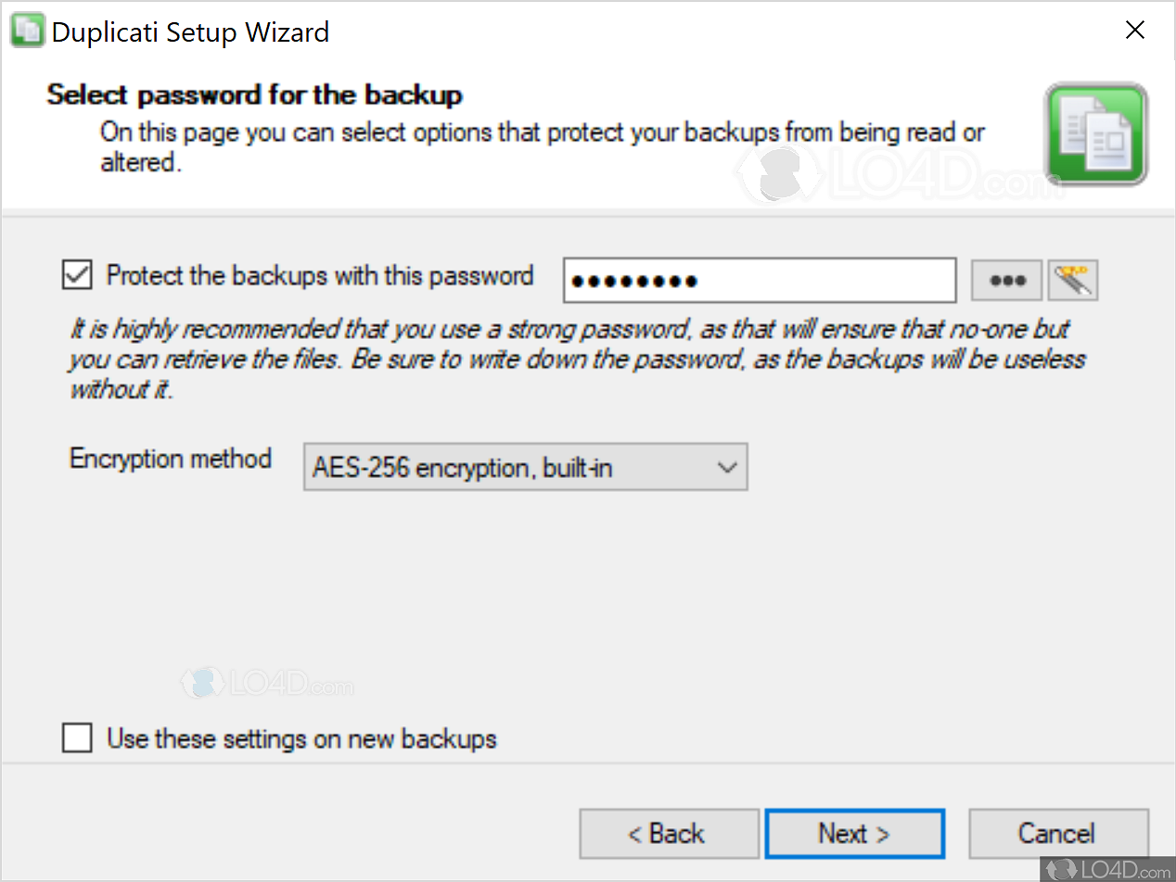Click the Duplicati Setup Wizard window title

point(190,32)
